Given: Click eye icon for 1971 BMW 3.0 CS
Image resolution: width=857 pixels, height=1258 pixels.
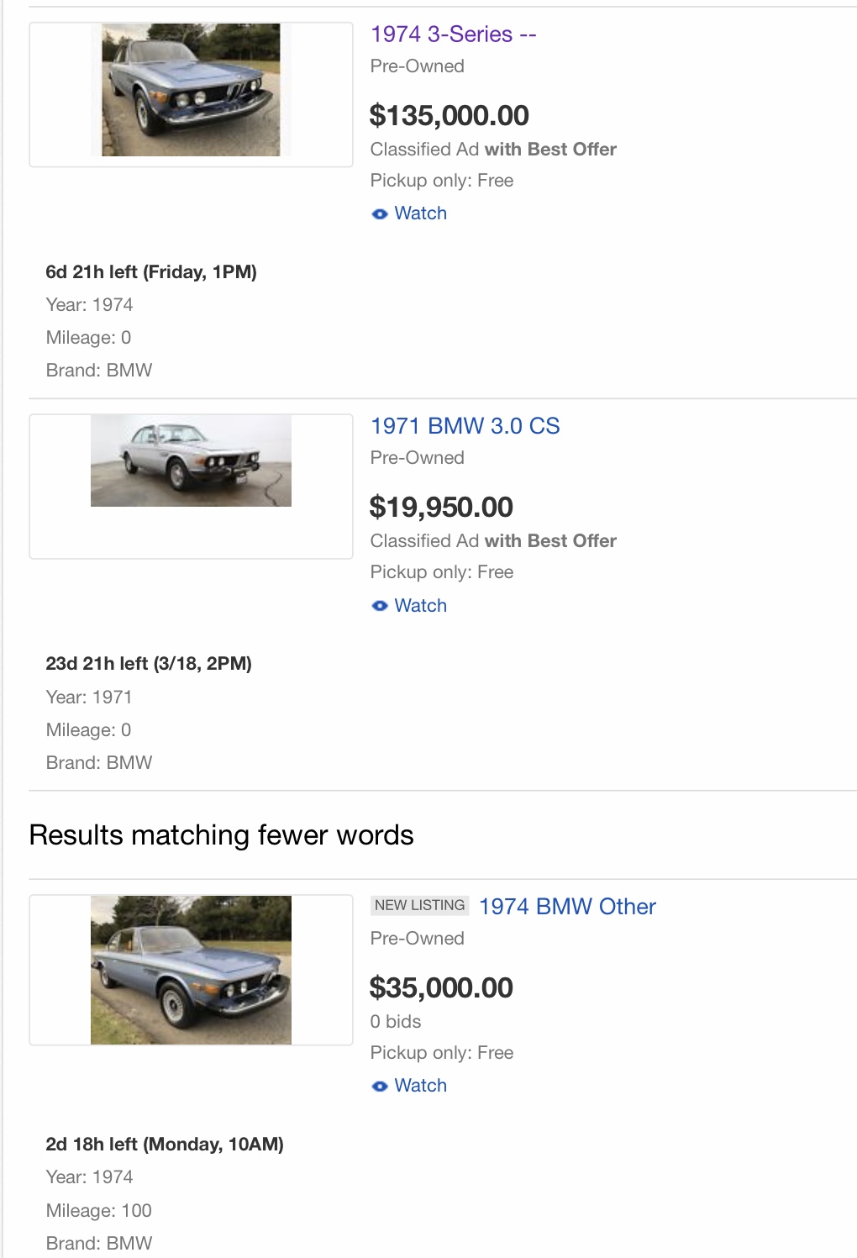Looking at the screenshot, I should coord(380,606).
